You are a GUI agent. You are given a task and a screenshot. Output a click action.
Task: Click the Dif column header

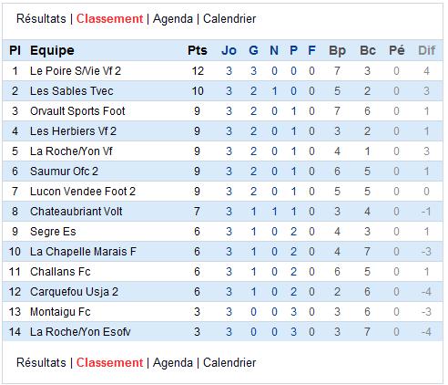coord(427,50)
